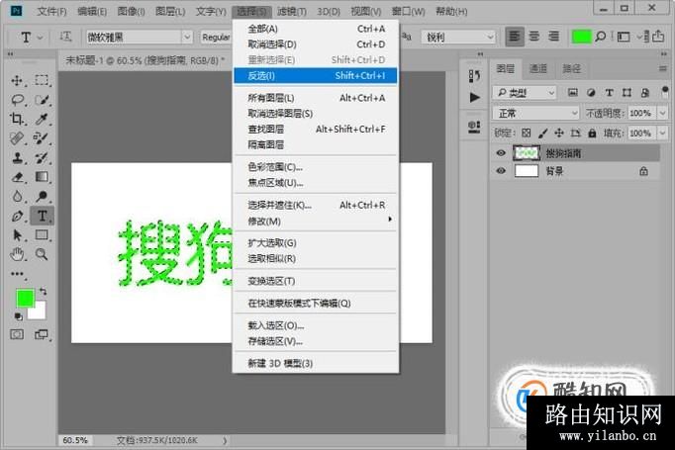Reset default foreground and background colors
The height and width of the screenshot is (450, 675).
click(18, 316)
